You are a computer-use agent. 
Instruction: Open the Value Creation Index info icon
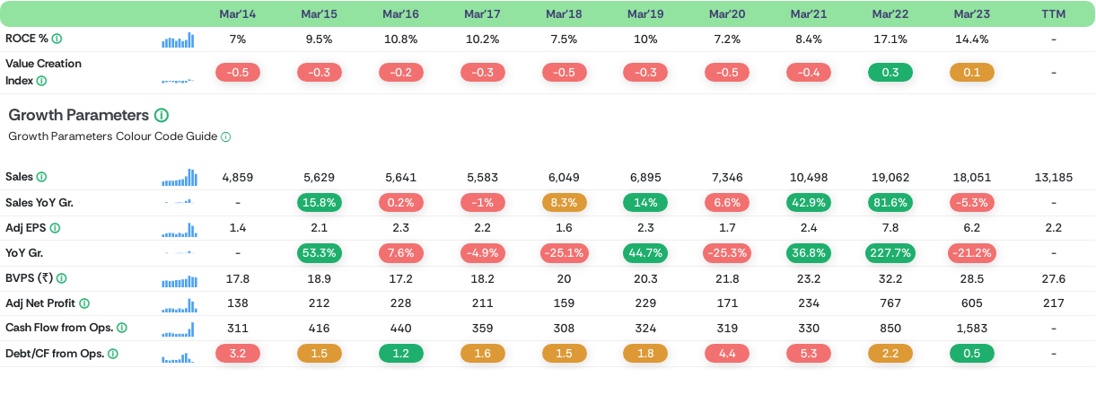[41, 81]
